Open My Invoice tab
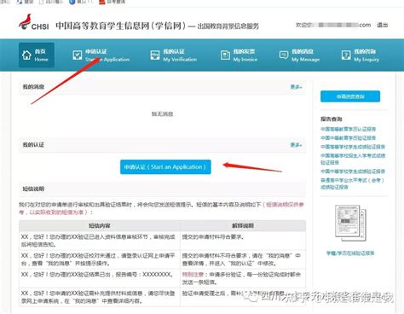Viewport: 404px width, 314px height. [239, 55]
